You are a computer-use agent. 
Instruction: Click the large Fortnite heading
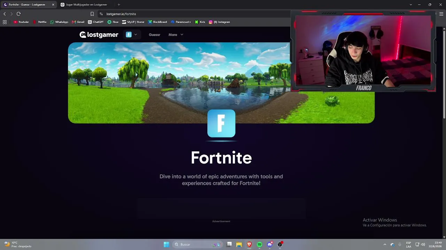[x=221, y=158]
